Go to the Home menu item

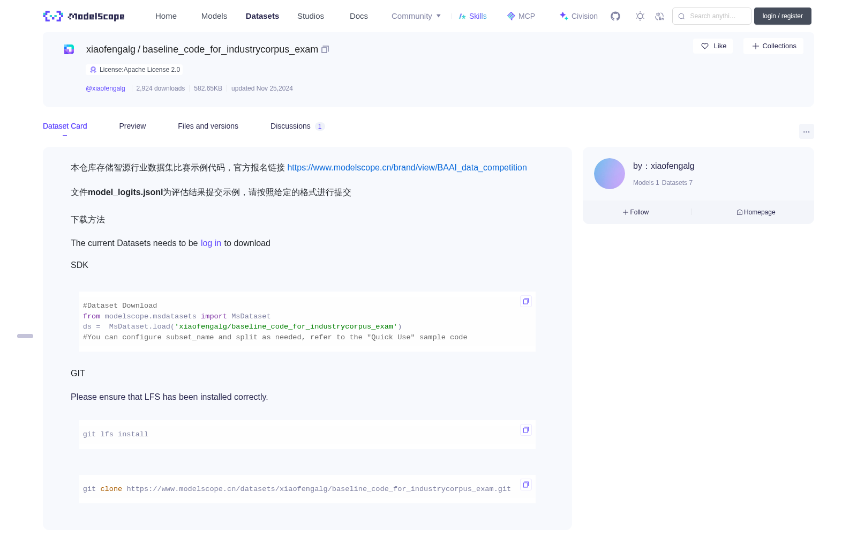(166, 16)
